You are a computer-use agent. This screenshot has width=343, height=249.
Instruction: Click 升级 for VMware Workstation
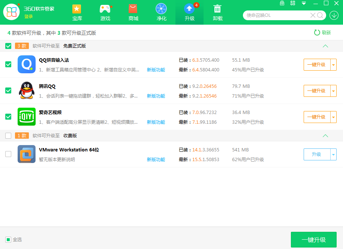317,154
